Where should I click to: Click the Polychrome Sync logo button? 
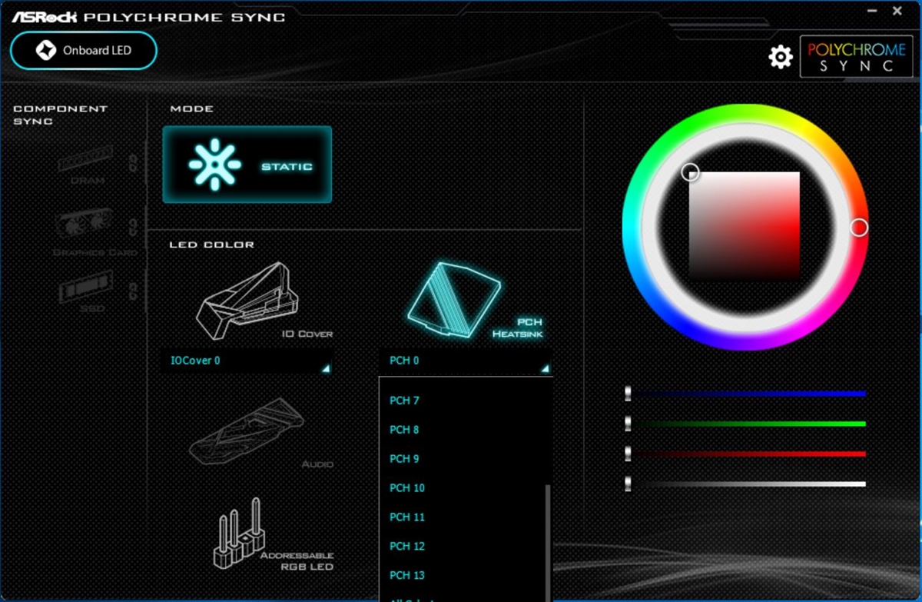(856, 57)
